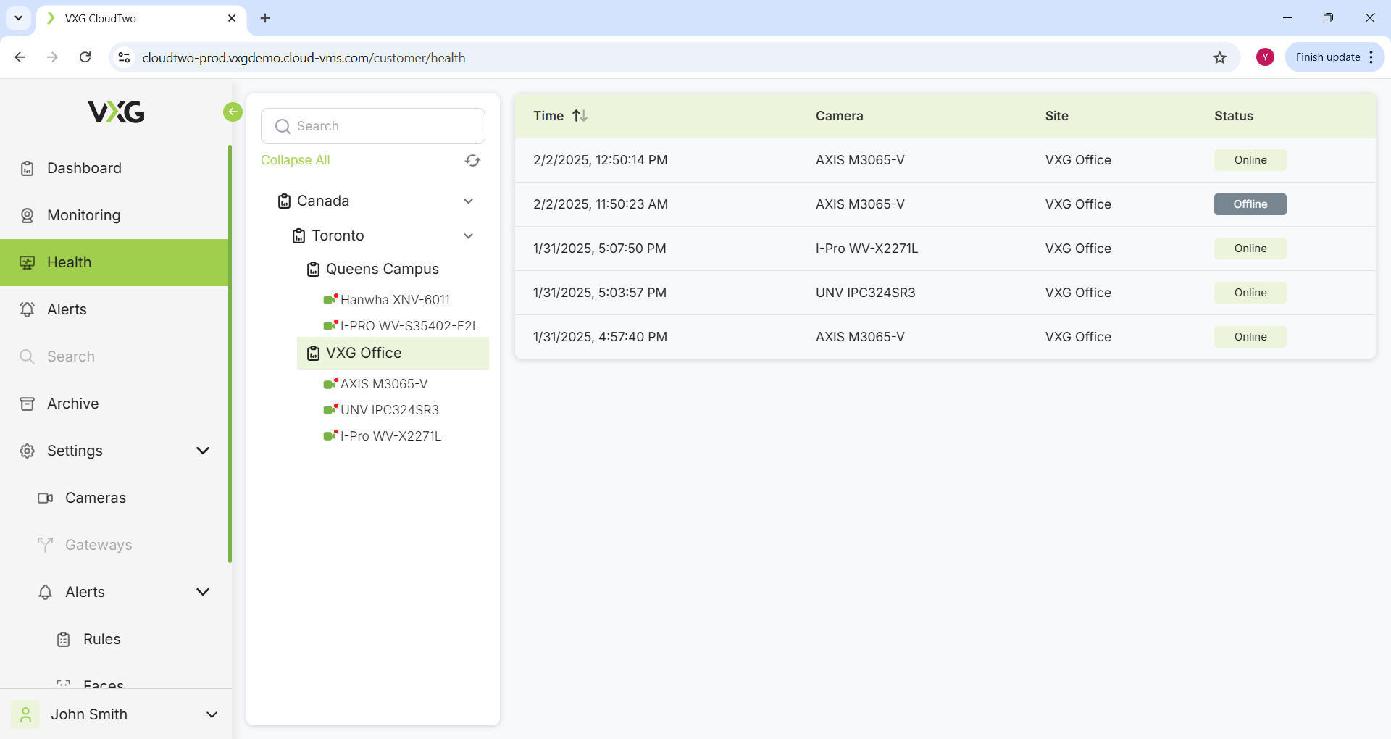Collapse the Canada tree node
Screen dimensions: 1391x739
[x=468, y=201]
